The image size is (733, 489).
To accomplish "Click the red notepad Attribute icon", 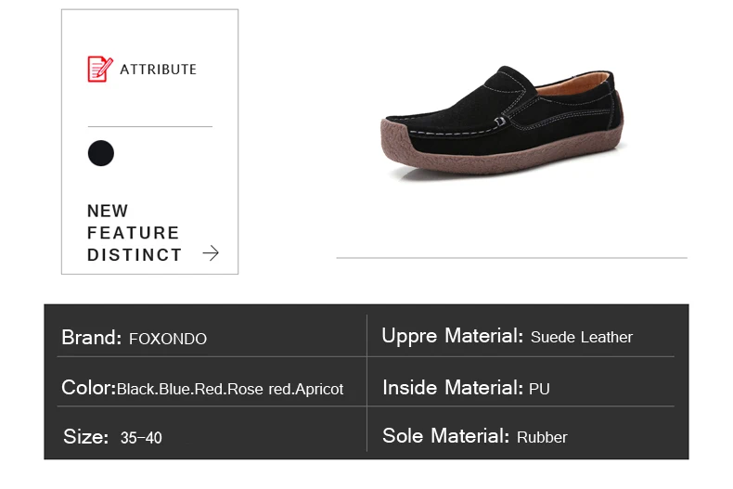I will (100, 69).
